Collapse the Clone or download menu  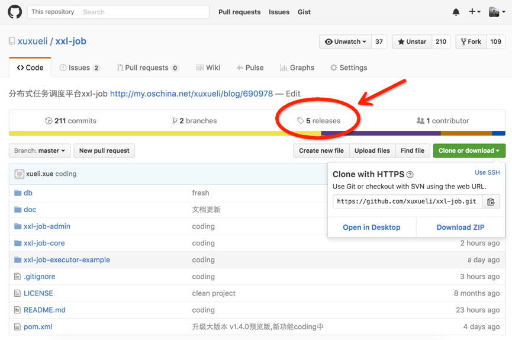pos(469,151)
